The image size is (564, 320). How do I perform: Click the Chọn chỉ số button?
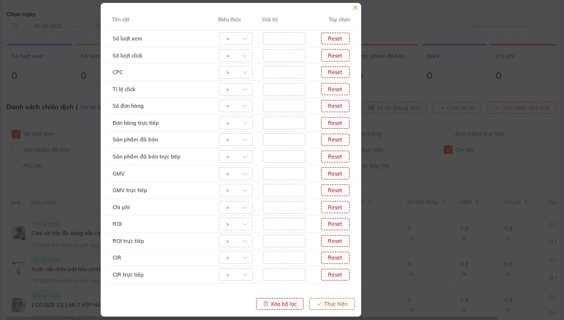[456, 108]
